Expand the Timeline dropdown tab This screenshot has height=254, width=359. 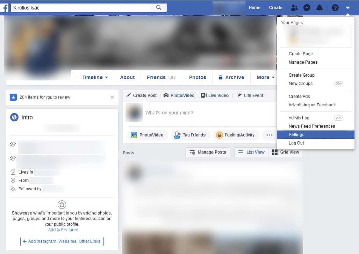[x=95, y=77]
